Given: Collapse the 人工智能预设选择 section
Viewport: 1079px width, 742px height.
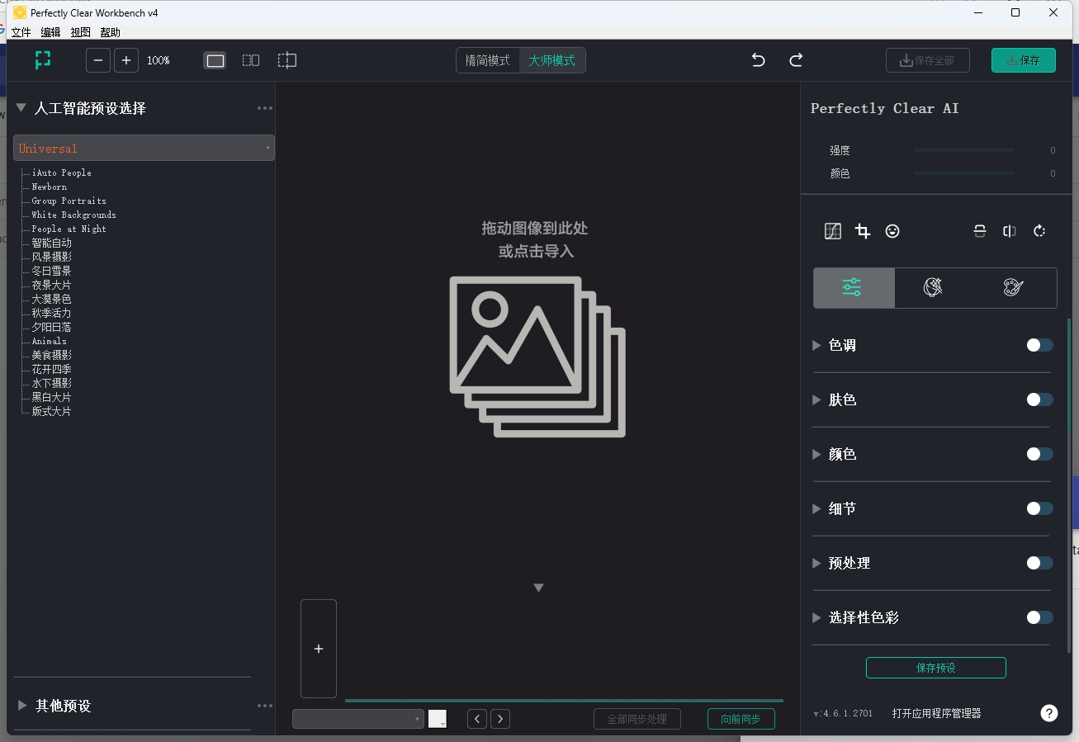Looking at the screenshot, I should pos(21,108).
